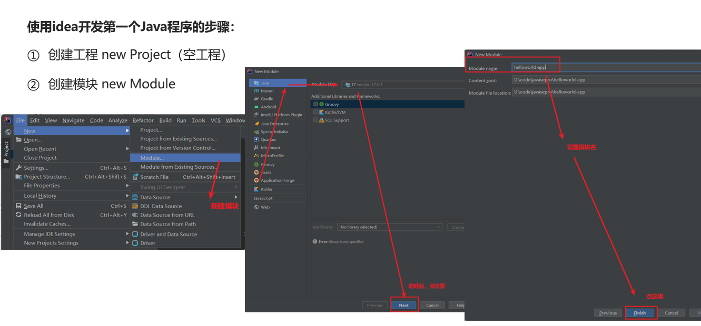This screenshot has height=326, width=701.
Task: Click the Web globe icon in module list
Action: [x=256, y=207]
